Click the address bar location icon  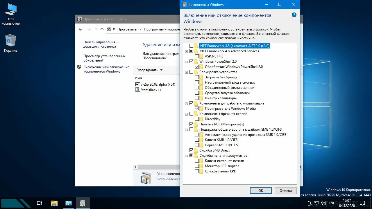click(x=109, y=29)
